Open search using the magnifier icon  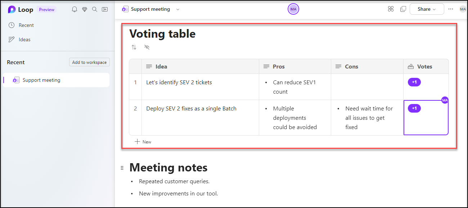pyautogui.click(x=95, y=9)
